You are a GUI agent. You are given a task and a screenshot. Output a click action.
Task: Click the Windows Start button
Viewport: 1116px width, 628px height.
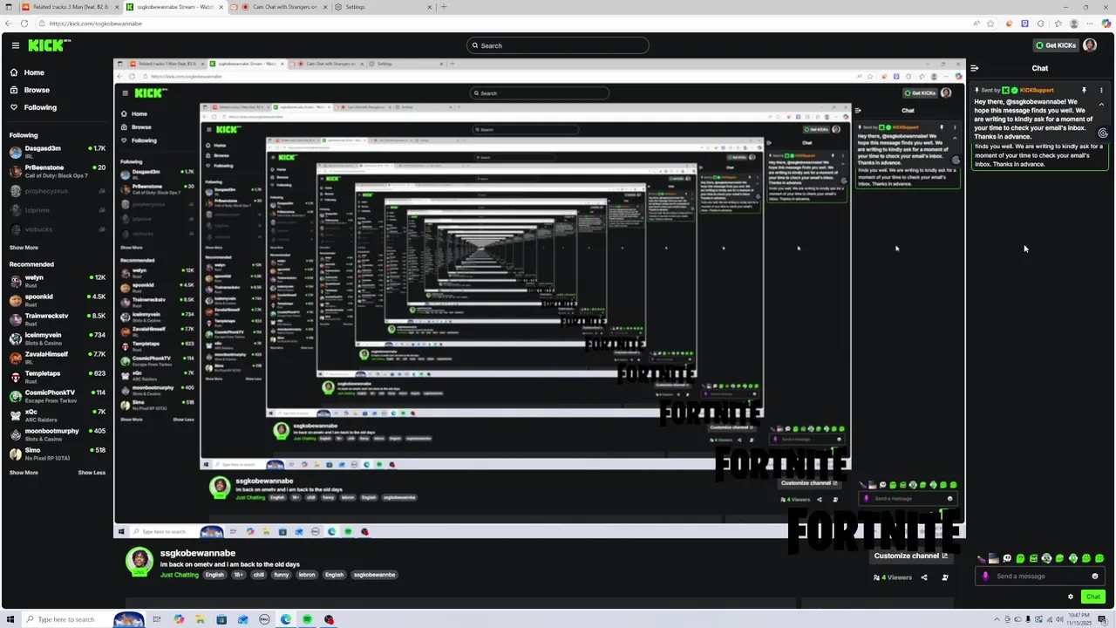click(10, 620)
